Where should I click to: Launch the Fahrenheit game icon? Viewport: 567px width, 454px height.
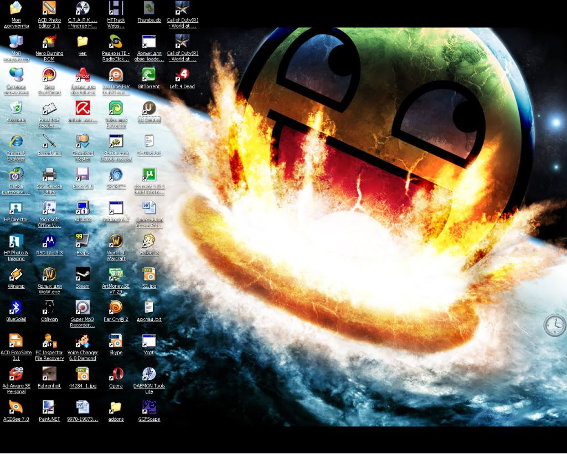49,374
